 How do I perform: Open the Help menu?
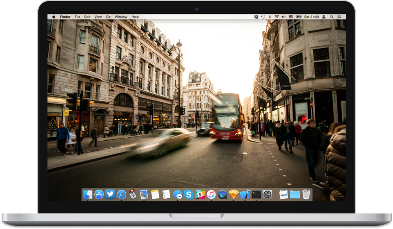[x=135, y=17]
